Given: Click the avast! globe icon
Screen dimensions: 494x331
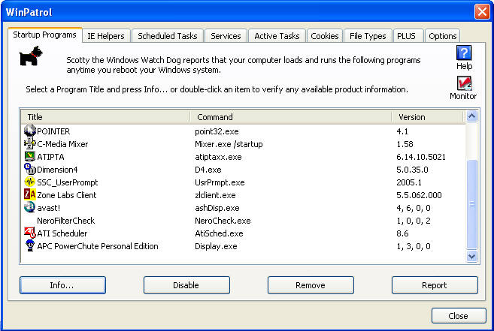Looking at the screenshot, I should pos(30,207).
